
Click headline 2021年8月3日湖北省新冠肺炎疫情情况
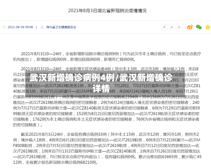click(107, 11)
